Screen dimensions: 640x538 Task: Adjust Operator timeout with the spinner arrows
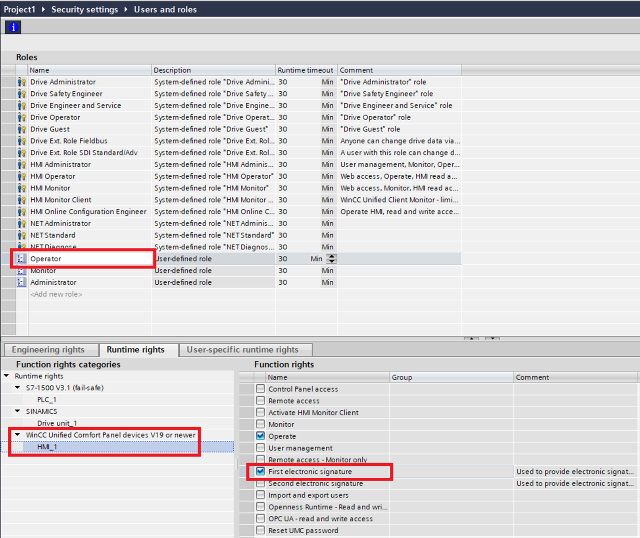coord(332,259)
